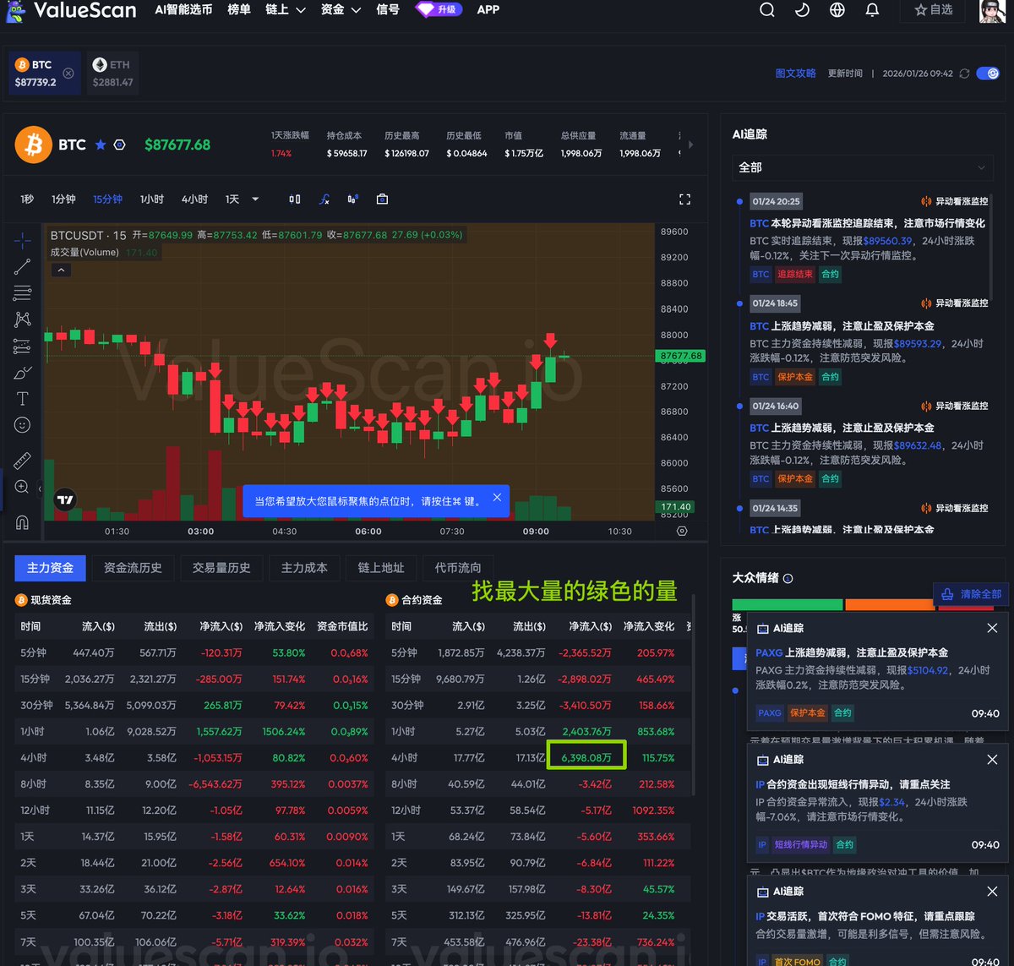Open APP menu item
This screenshot has height=966, width=1014.
488,10
